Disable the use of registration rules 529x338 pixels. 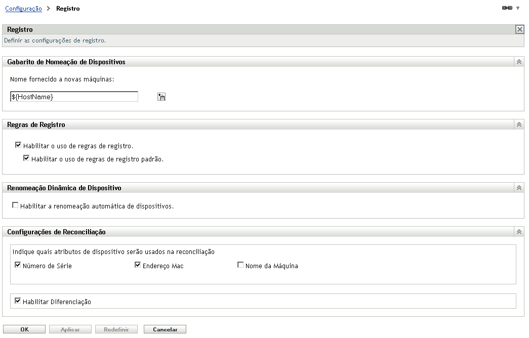18,145
